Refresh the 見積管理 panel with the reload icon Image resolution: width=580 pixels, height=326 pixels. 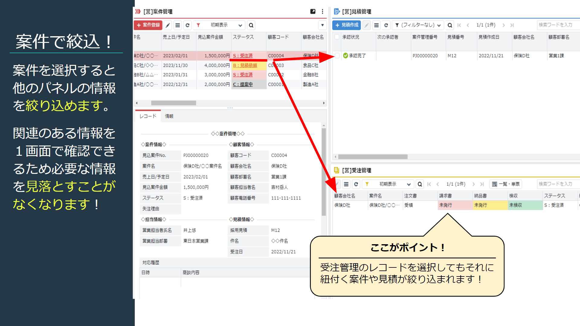click(x=386, y=25)
